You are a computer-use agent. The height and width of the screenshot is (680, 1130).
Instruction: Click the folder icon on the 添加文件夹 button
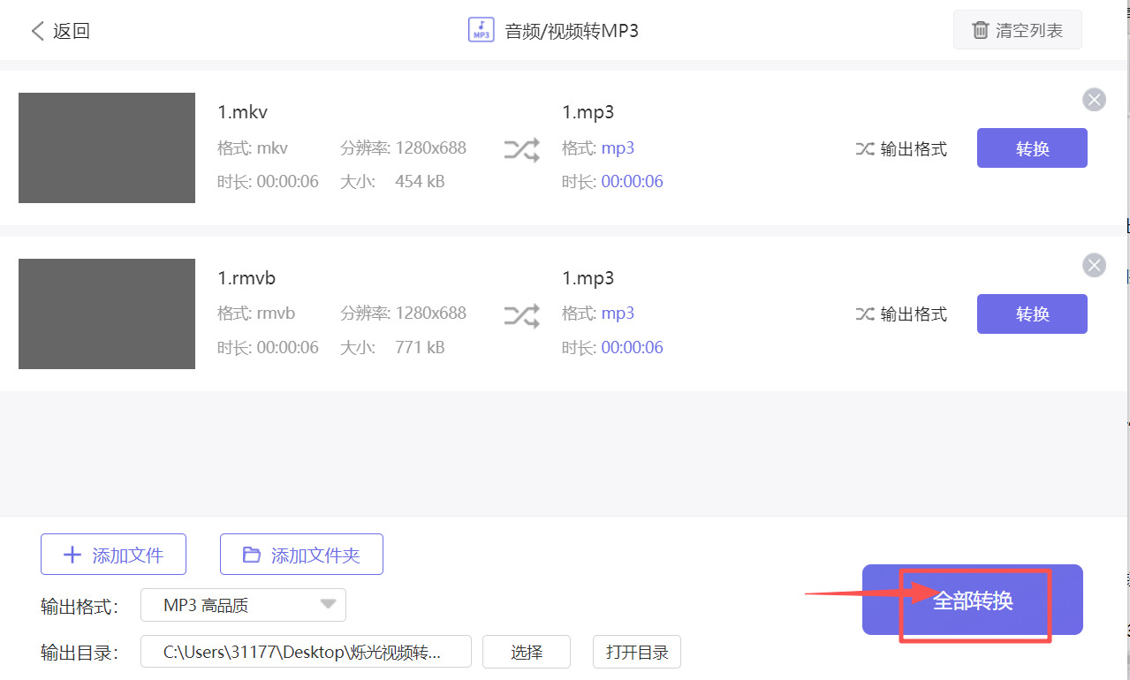[x=250, y=554]
